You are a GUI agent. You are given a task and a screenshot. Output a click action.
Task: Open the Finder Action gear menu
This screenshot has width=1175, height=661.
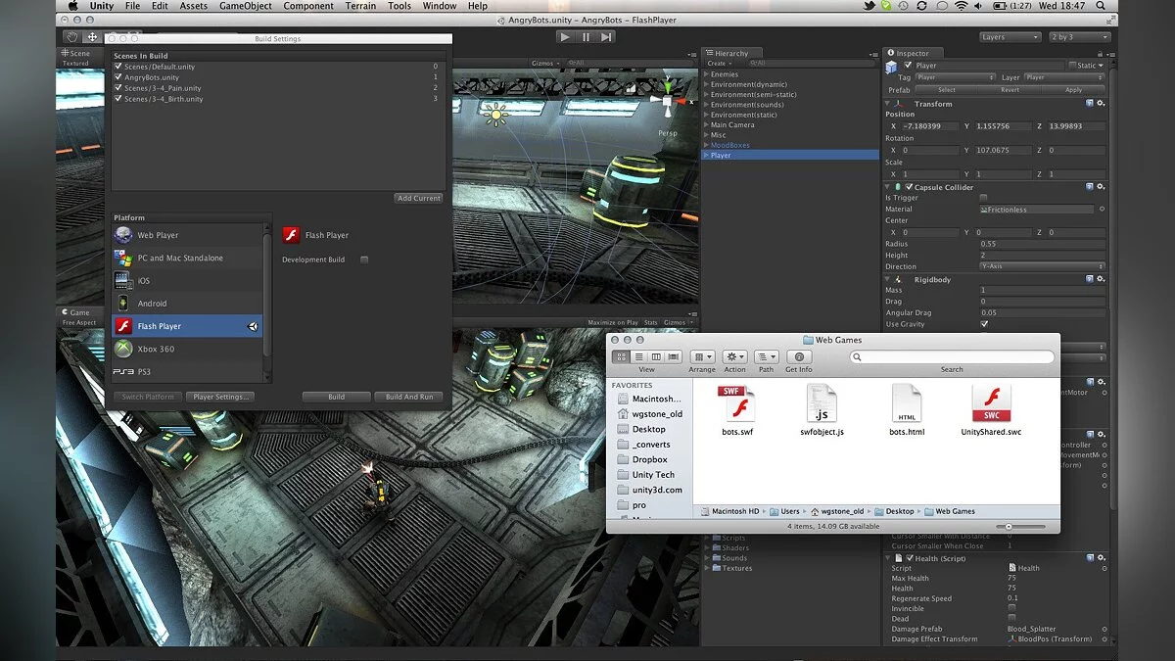pos(734,357)
